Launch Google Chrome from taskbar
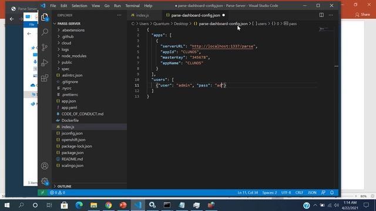376x211 pixels. (x=108, y=205)
